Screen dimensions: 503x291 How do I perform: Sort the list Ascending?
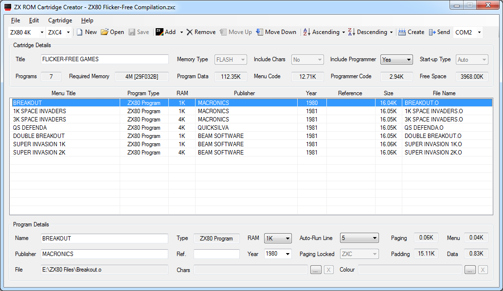click(322, 32)
